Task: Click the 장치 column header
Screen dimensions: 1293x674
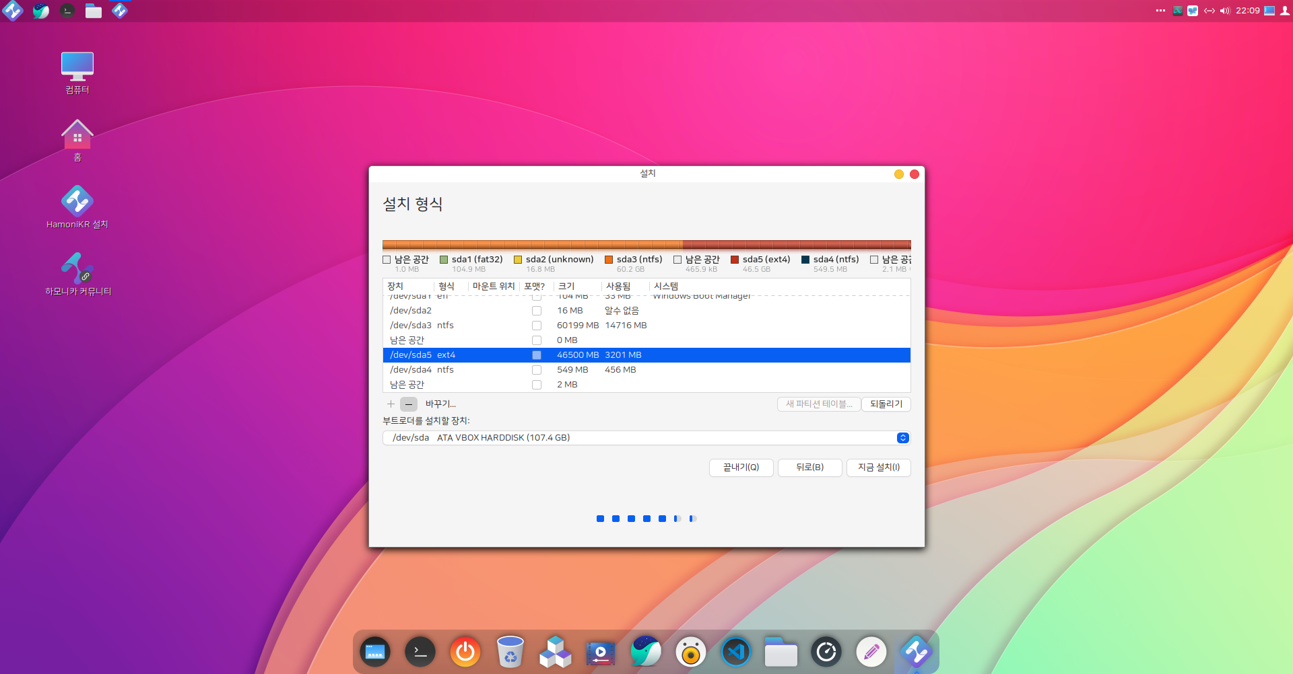Action: tap(395, 287)
